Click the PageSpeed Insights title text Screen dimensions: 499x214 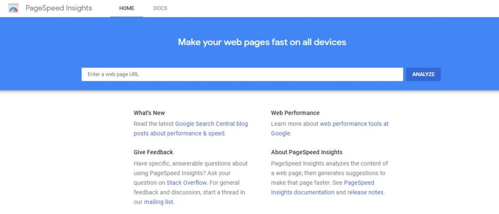(58, 8)
